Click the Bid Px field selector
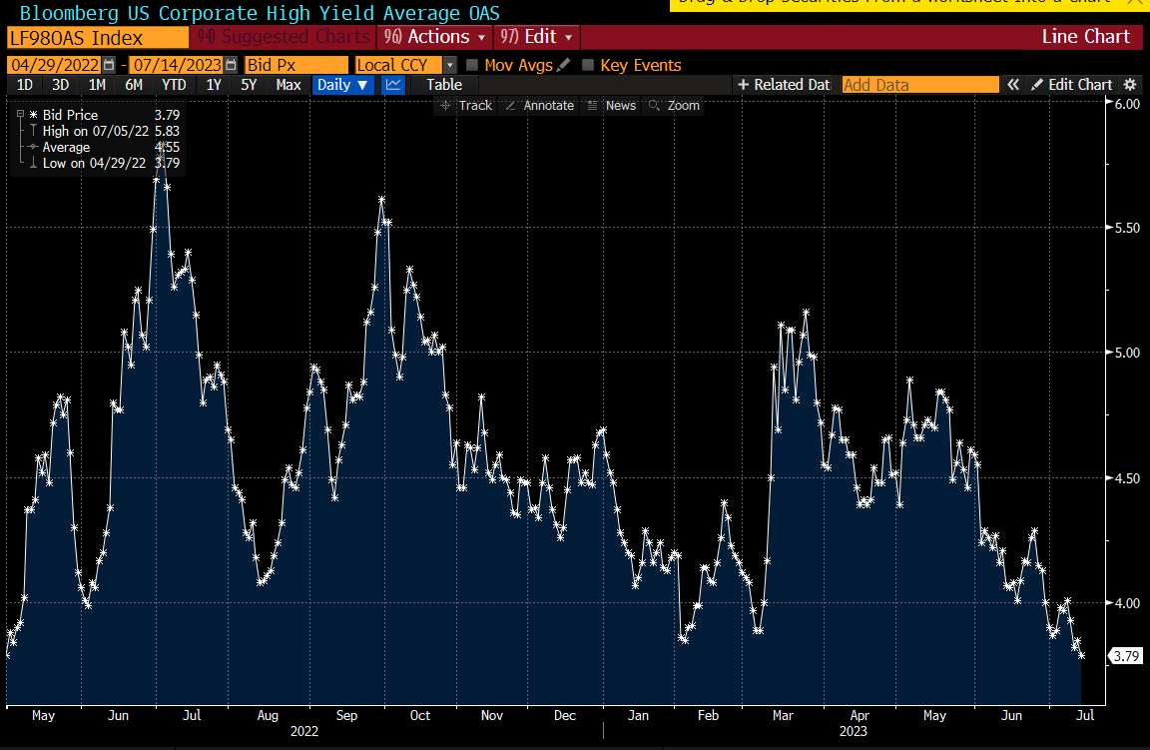The width and height of the screenshot is (1150, 750). tap(296, 65)
